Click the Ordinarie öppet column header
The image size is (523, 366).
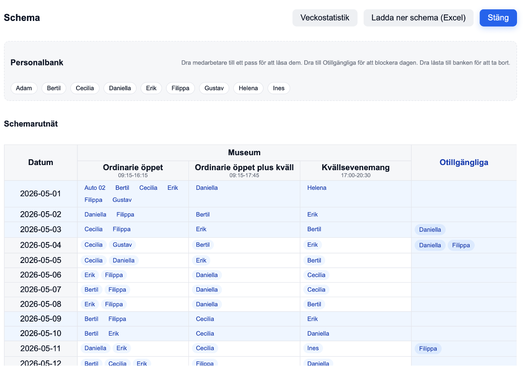click(132, 168)
